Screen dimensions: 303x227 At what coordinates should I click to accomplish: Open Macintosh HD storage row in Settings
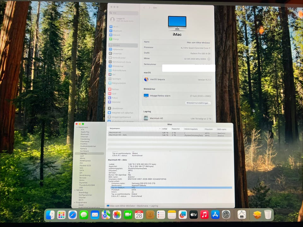click(177, 118)
